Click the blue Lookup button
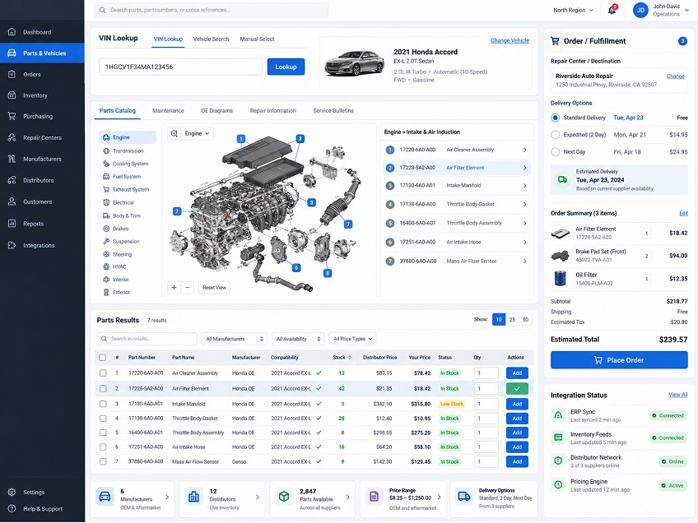This screenshot has width=698, height=523. tap(286, 67)
